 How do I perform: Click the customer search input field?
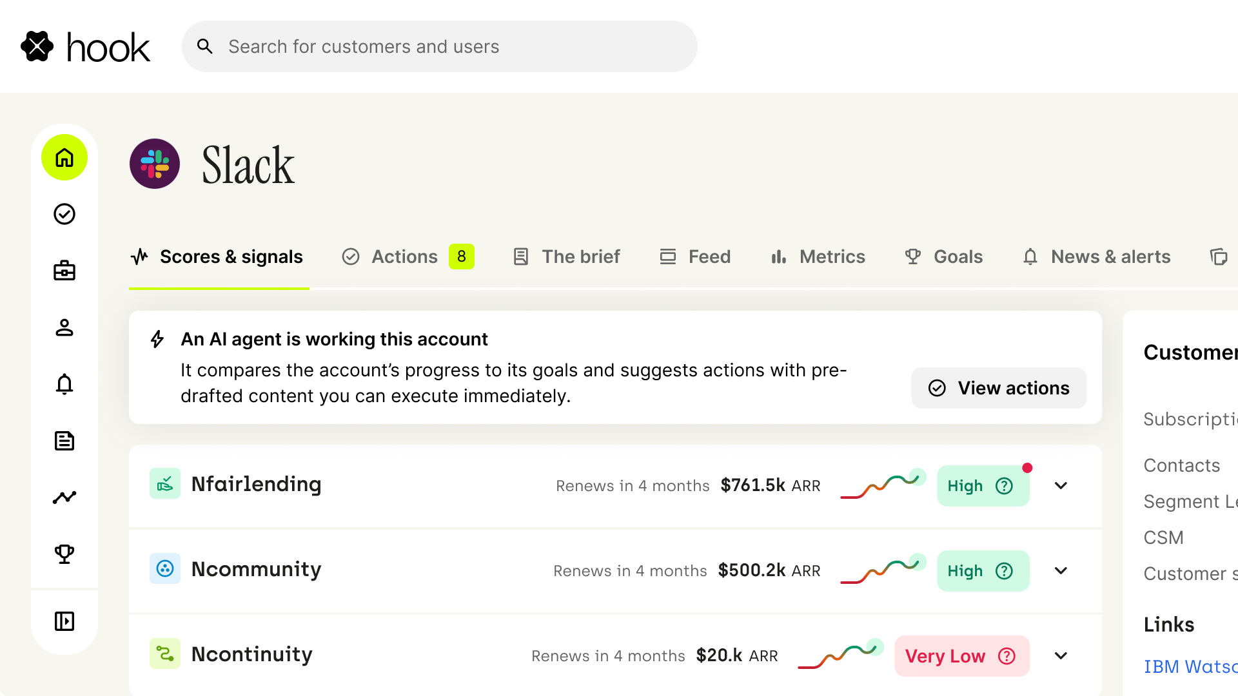point(440,46)
